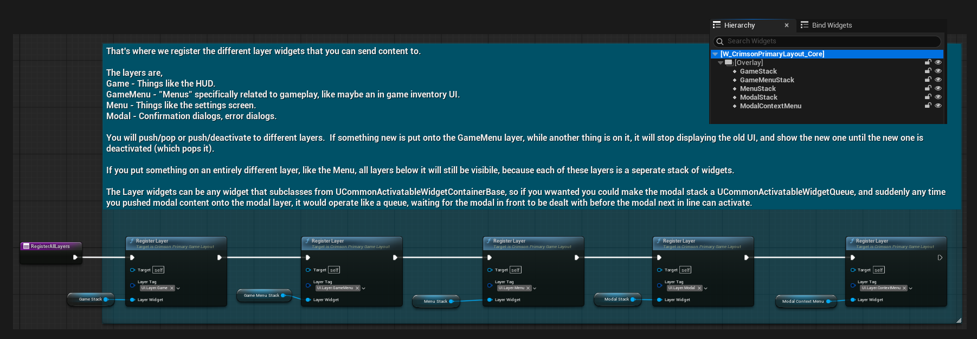Click output pin of Game Stack node
The image size is (977, 339).
(106, 299)
